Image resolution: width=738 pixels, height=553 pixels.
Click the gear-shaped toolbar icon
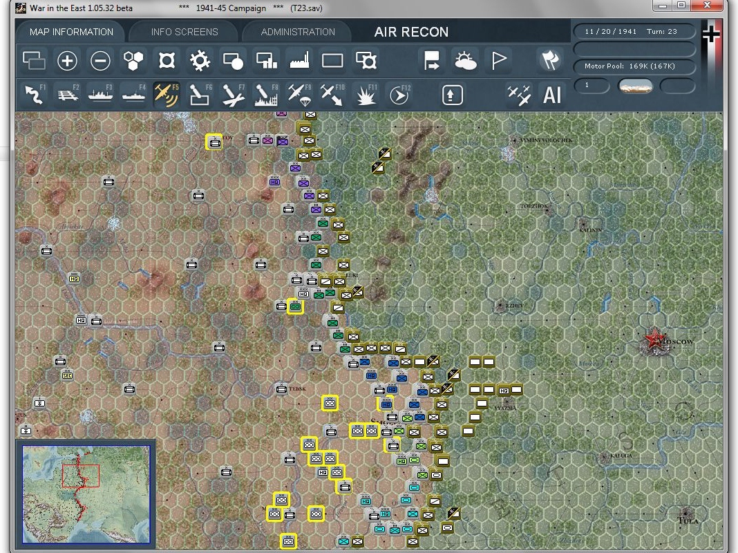(200, 61)
